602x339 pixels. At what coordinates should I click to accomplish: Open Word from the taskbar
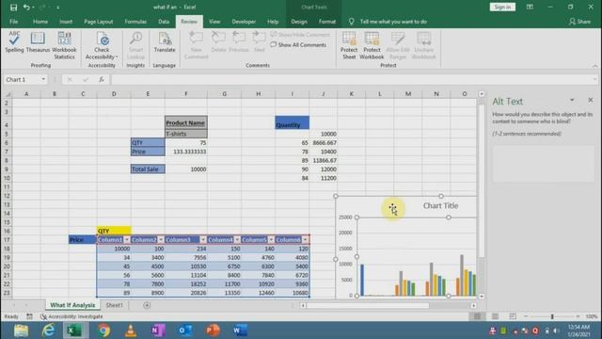coord(240,331)
